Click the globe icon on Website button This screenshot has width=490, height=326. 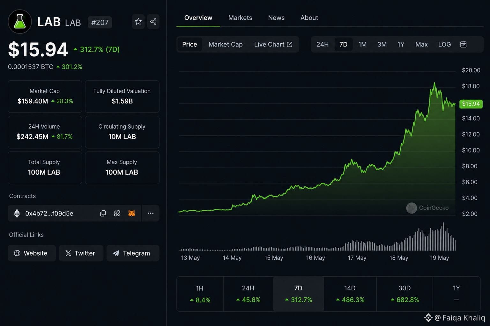(x=17, y=253)
